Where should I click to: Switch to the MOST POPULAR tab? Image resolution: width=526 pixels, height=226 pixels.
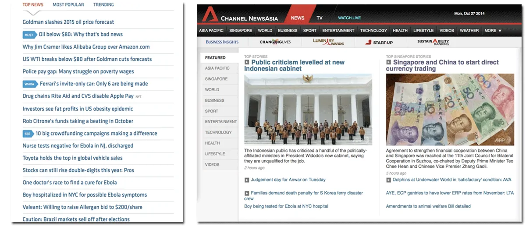pos(68,5)
